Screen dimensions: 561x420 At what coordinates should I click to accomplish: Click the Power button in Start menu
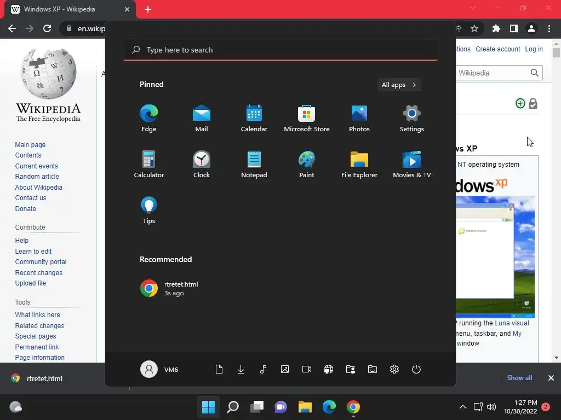(416, 369)
